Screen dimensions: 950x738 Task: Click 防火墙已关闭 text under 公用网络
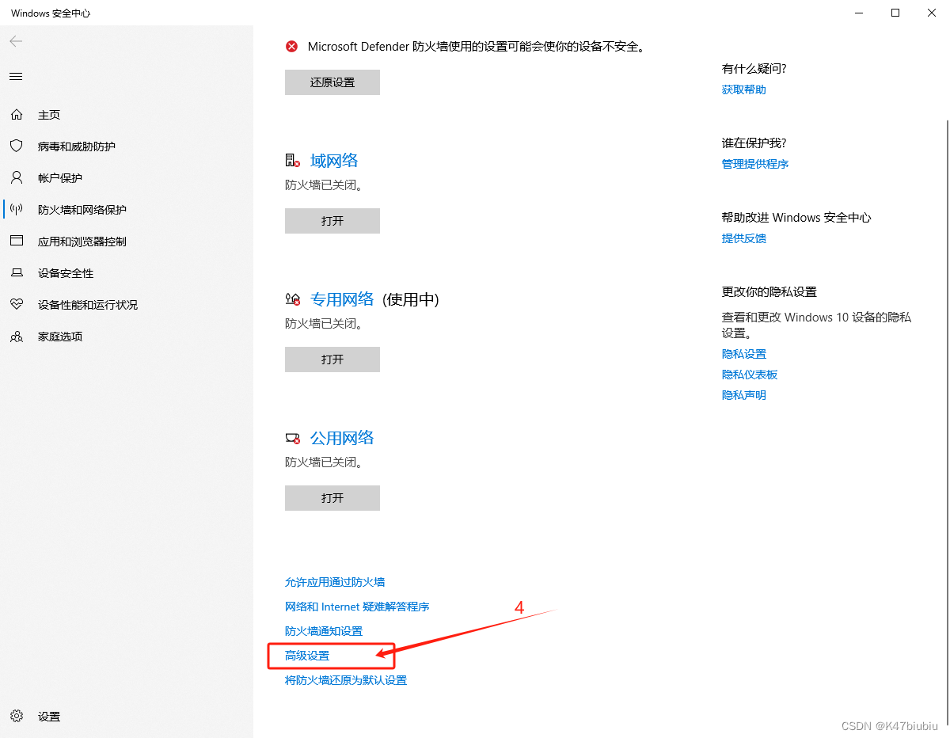click(323, 462)
